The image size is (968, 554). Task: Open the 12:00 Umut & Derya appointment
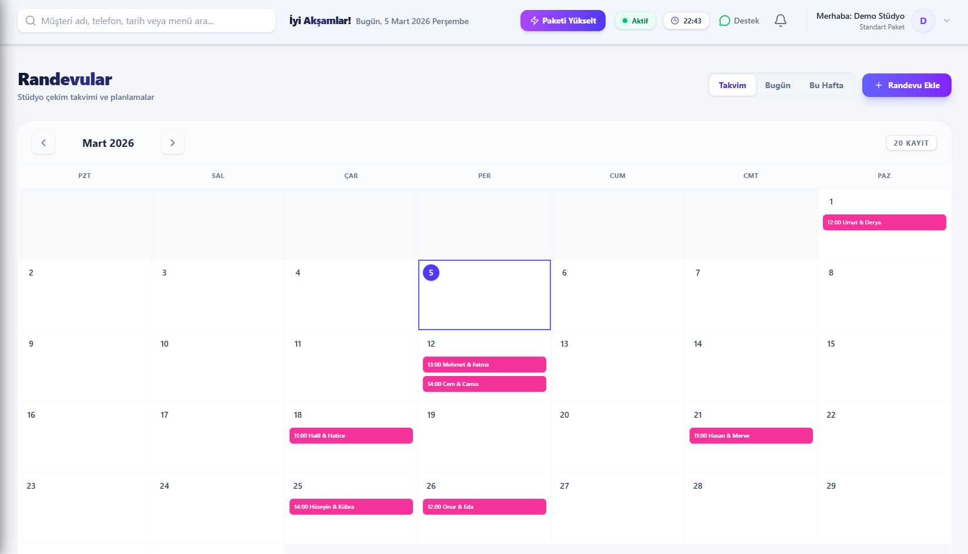point(884,223)
